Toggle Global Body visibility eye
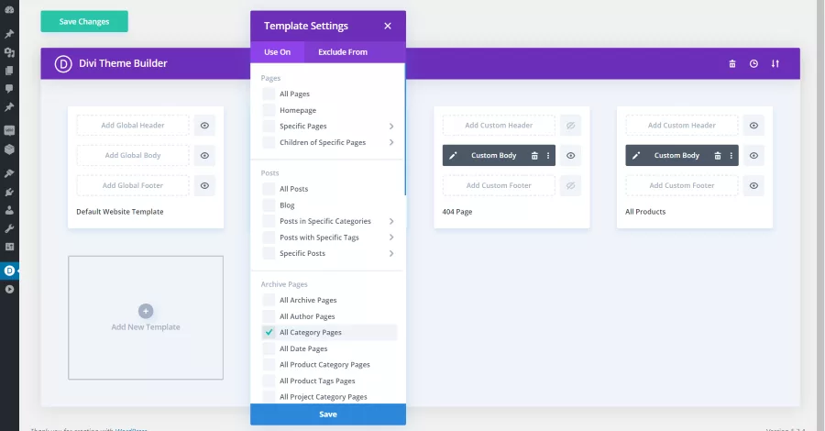 (x=204, y=155)
